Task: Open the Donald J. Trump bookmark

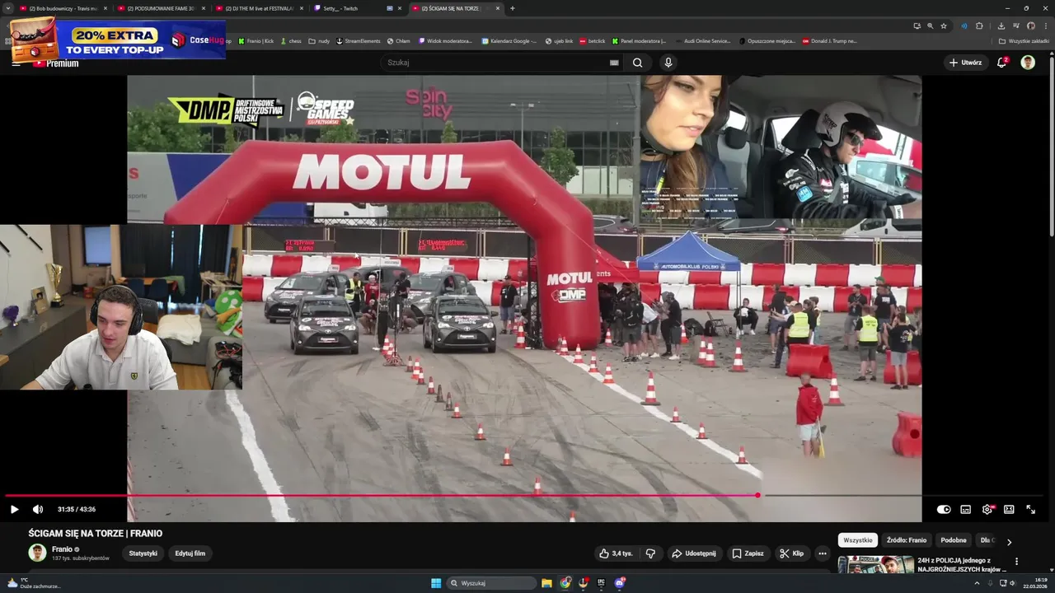Action: [x=829, y=40]
